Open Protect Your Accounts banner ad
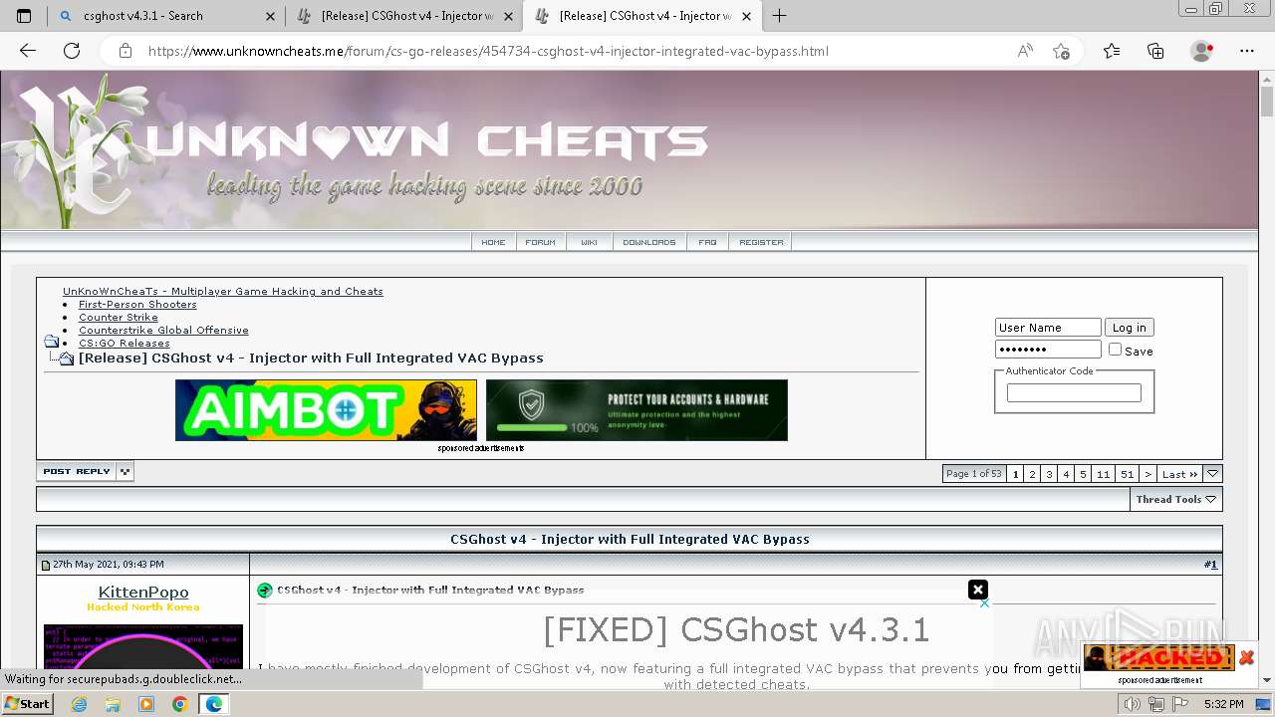1275x717 pixels. 637,410
